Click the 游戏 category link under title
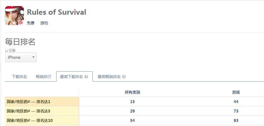Image resolution: width=264 pixels, height=126 pixels. point(44,23)
